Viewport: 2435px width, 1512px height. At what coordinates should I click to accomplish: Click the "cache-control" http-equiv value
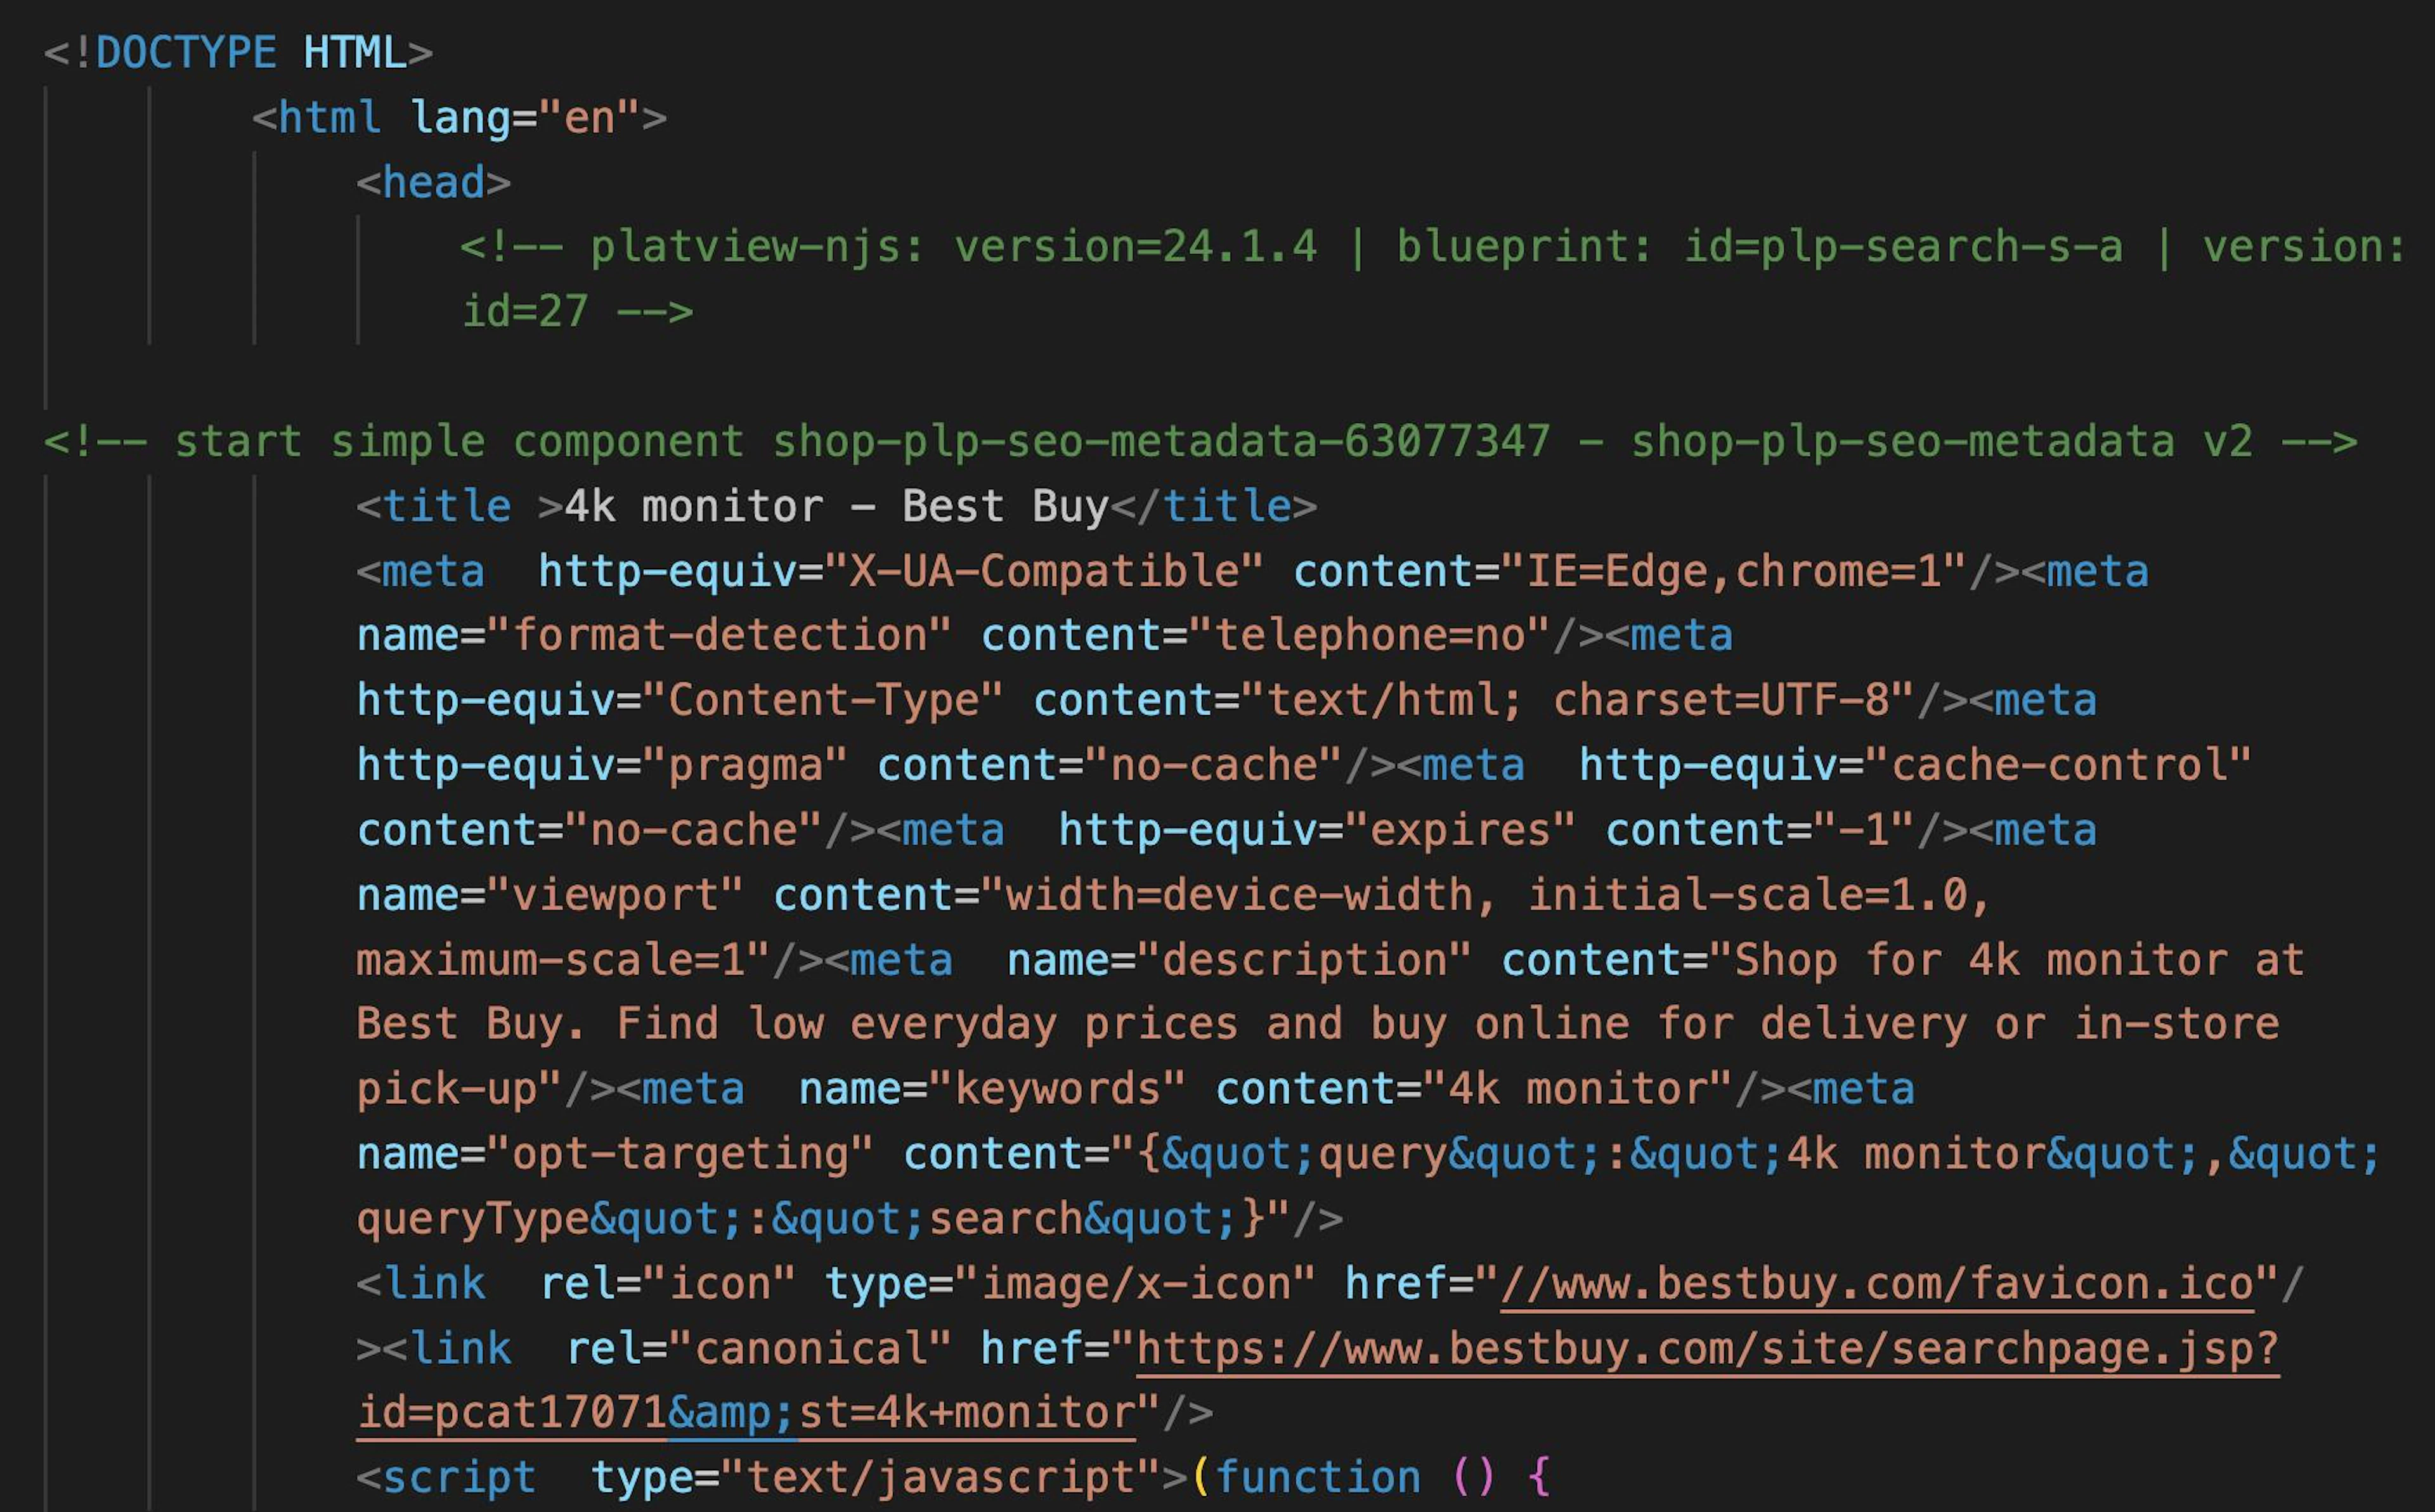tap(2058, 765)
